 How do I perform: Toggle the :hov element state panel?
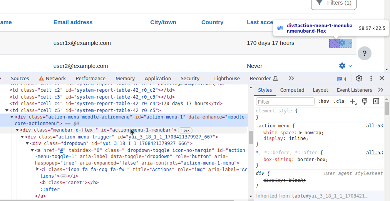click(x=323, y=101)
